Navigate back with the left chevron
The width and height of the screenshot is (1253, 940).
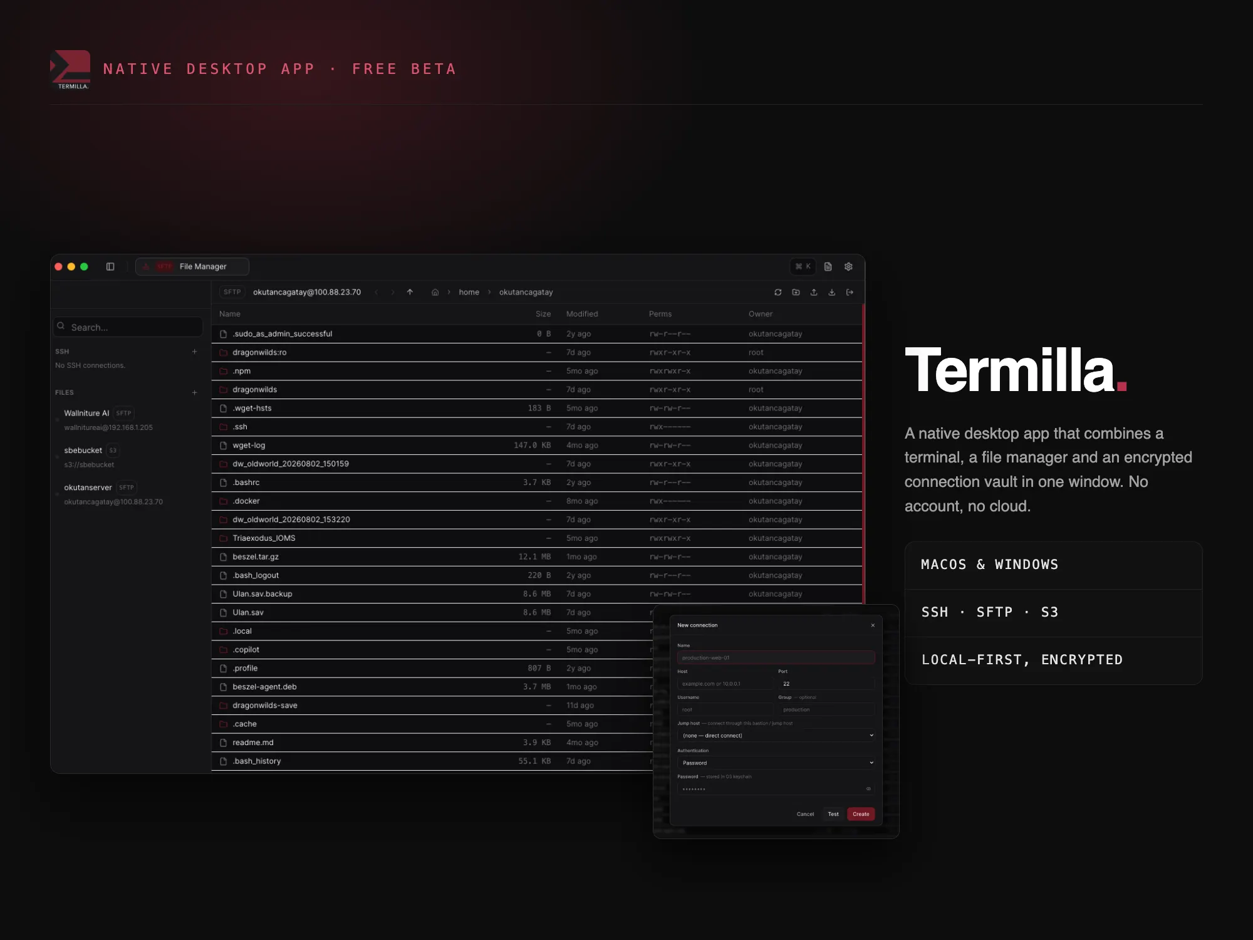coord(377,292)
